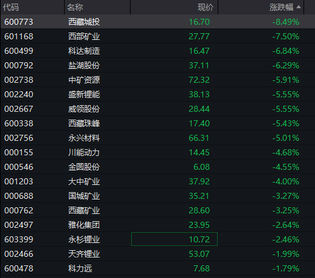Click price 66.31
Image resolution: width=315 pixels, height=278 pixels.
coord(199,138)
